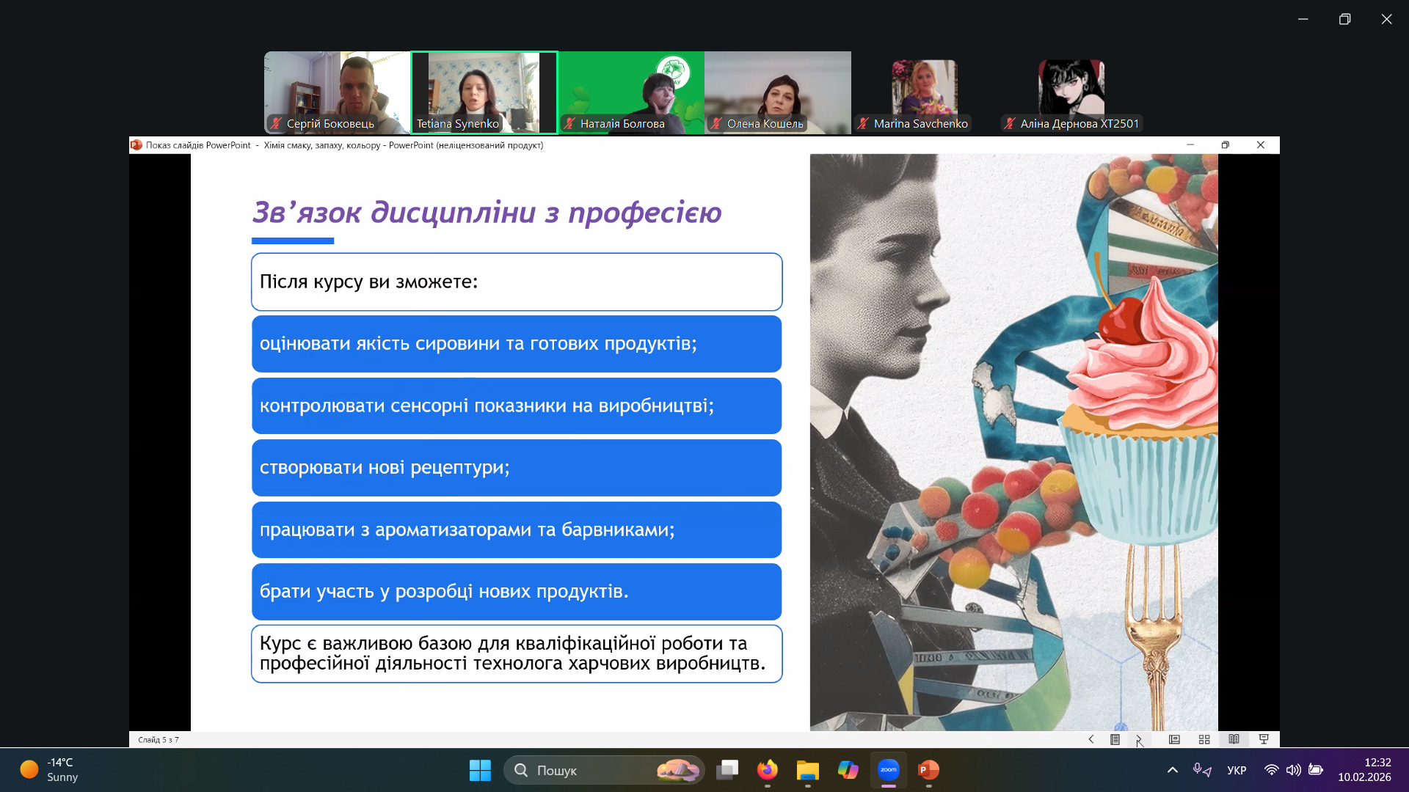This screenshot has height=792, width=1409.
Task: Open Slide Sorter grid view
Action: [1204, 739]
